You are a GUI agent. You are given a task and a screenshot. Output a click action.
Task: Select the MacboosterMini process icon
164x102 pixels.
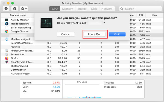[x=7, y=24]
